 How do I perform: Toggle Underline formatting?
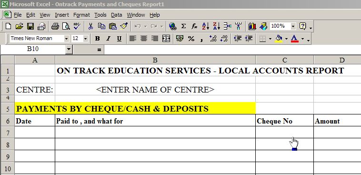click(x=119, y=39)
